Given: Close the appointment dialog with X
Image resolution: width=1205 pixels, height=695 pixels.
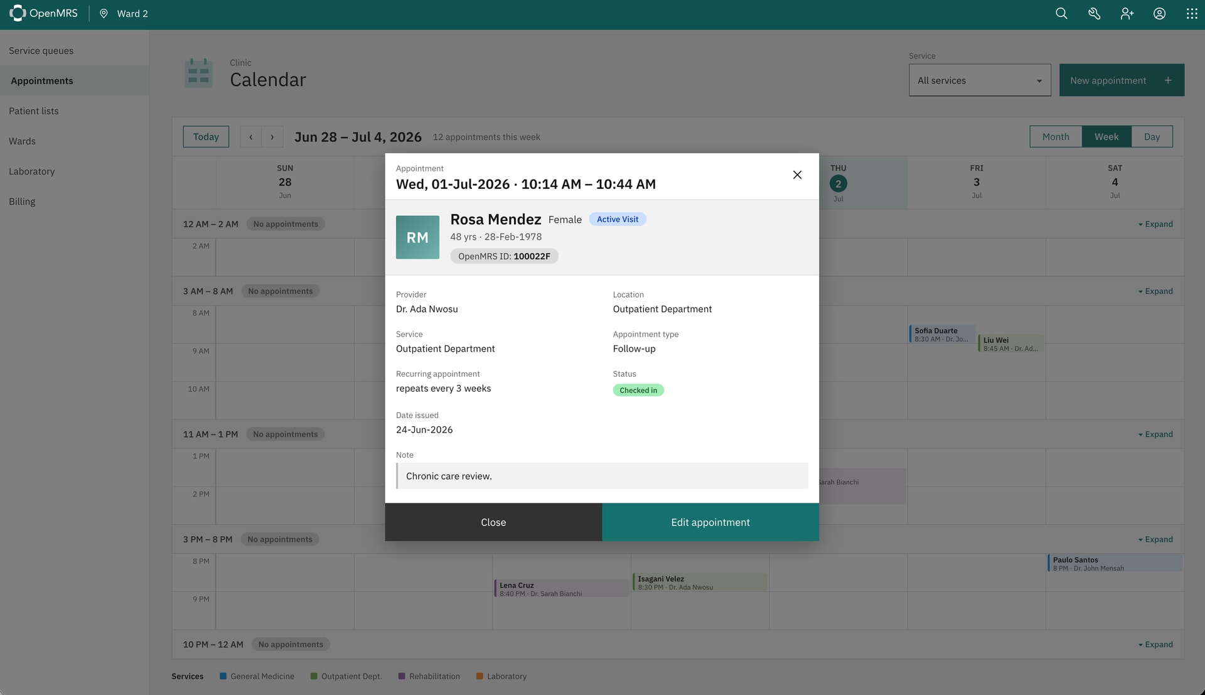Looking at the screenshot, I should pos(797,175).
